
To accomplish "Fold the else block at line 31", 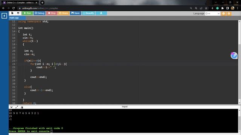I will pos(17,87).
